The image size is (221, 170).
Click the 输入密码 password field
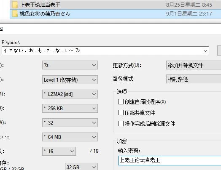170,160
